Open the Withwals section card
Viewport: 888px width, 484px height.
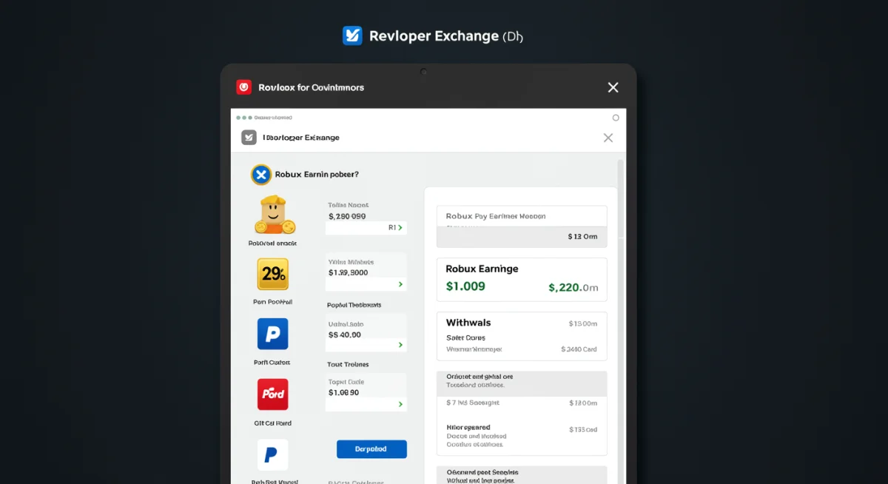(x=521, y=336)
